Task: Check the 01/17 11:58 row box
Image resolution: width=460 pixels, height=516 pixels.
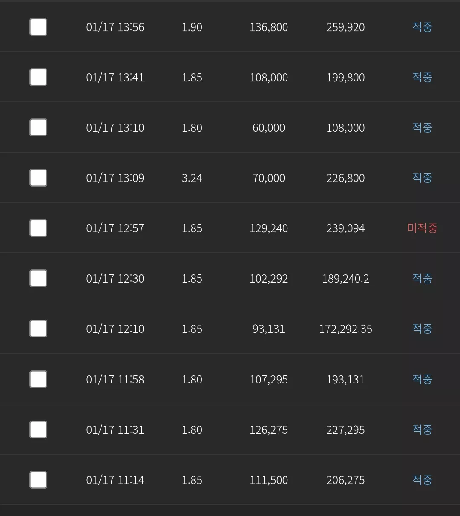Action: (x=38, y=379)
